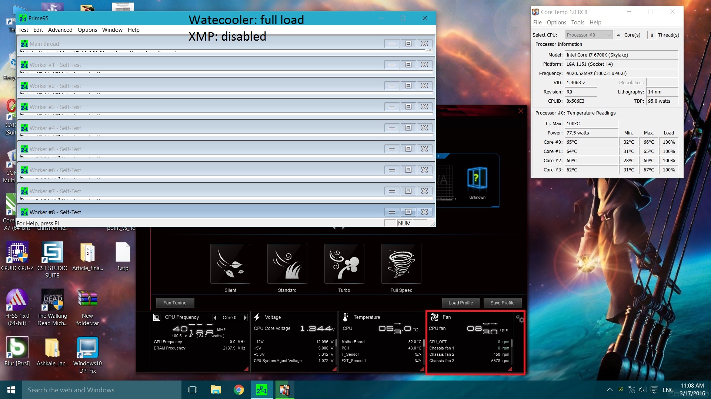This screenshot has height=399, width=711.
Task: Click the Search the web and Windows box
Action: [x=102, y=390]
